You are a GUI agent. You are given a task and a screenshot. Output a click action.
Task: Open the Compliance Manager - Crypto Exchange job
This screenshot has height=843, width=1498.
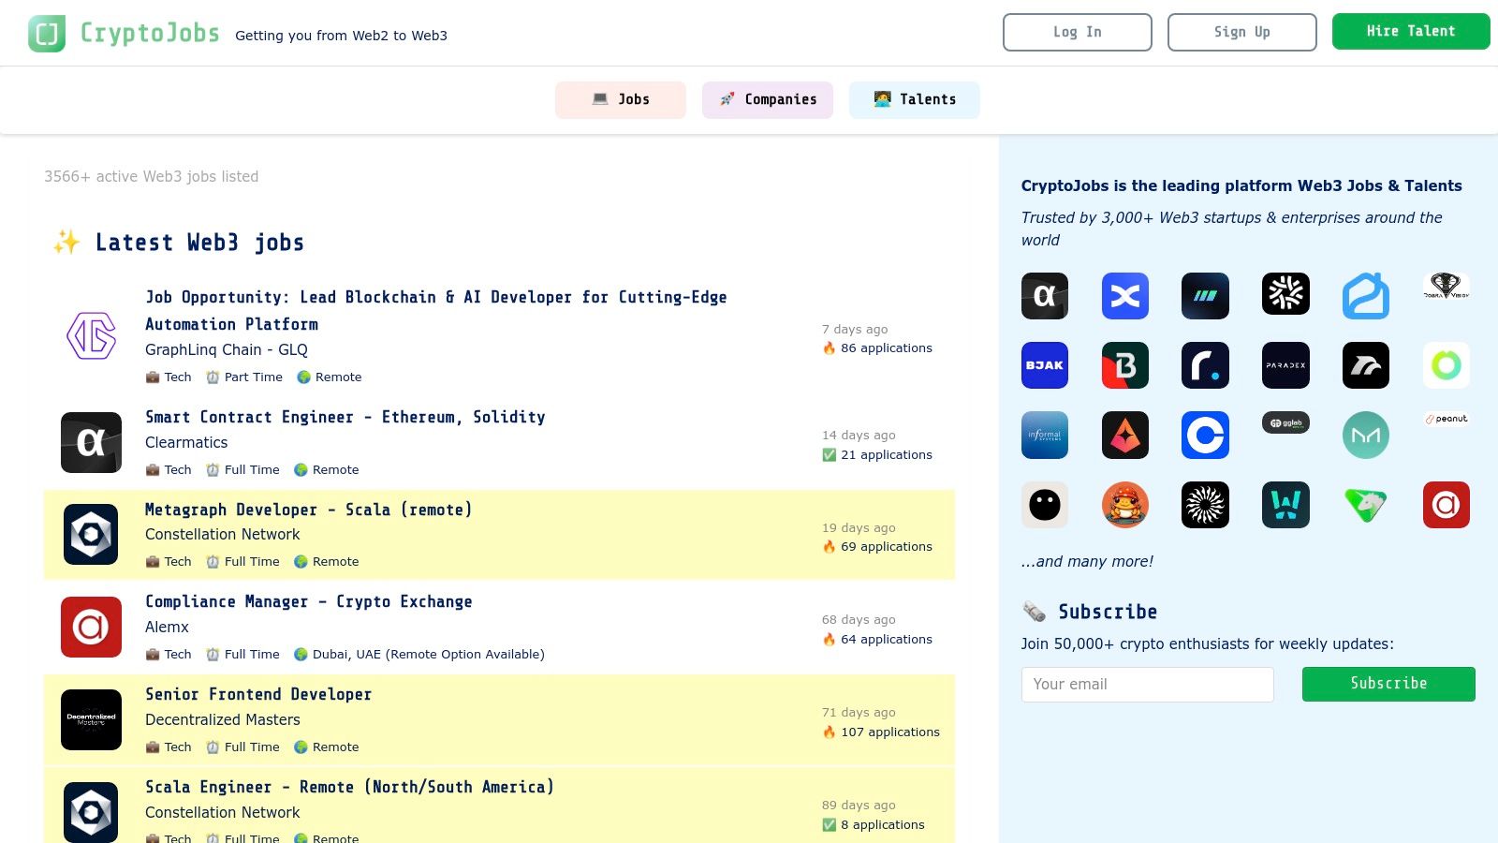click(x=309, y=601)
